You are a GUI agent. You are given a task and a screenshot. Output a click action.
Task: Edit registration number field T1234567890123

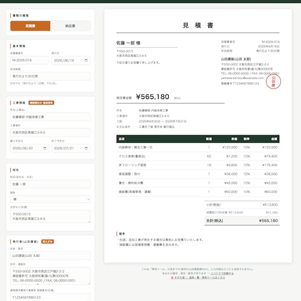[x=50, y=297]
